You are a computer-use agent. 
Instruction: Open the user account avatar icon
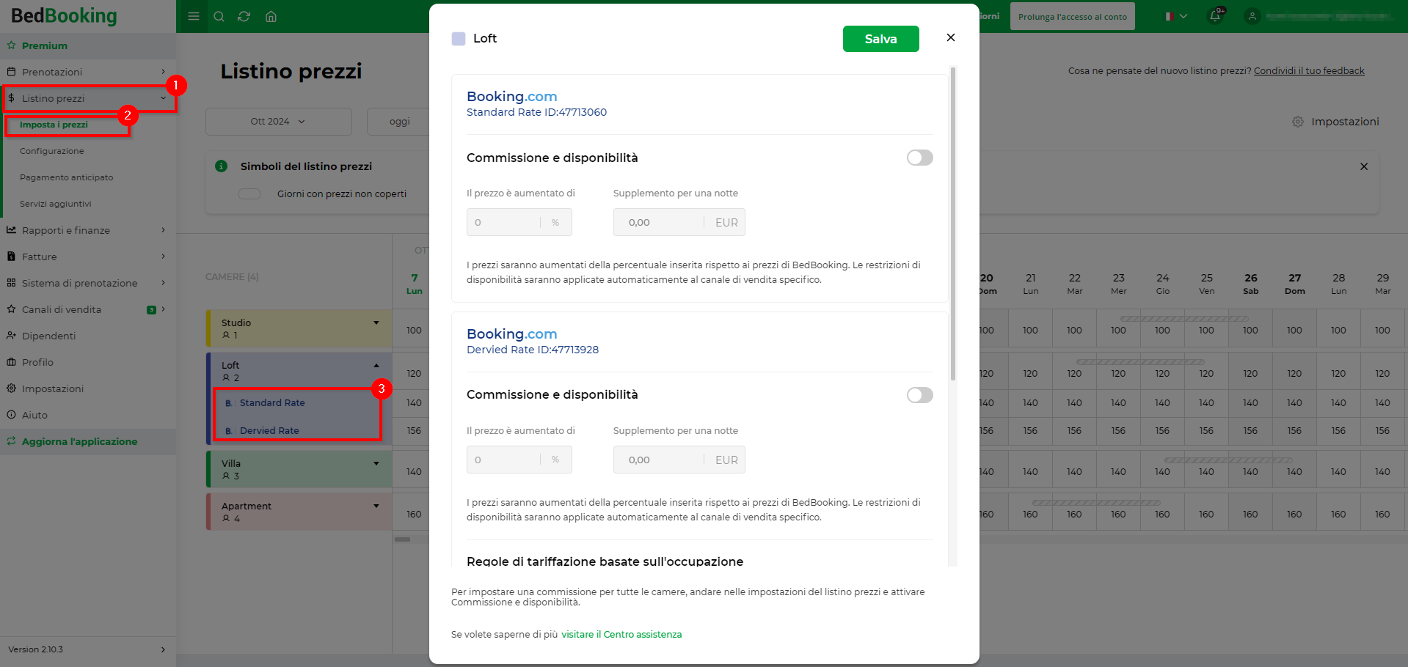(x=1252, y=16)
